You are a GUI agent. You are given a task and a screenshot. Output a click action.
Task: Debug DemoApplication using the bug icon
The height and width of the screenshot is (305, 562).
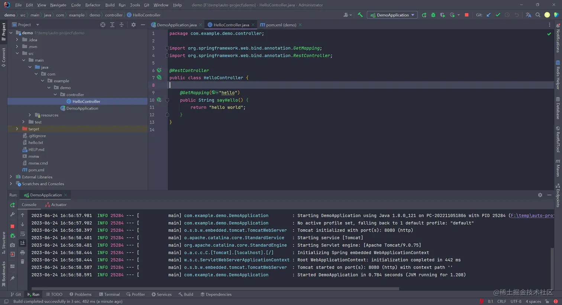(x=433, y=15)
